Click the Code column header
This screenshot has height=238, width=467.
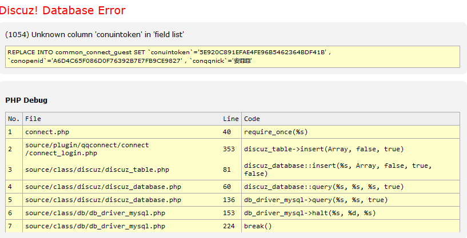click(252, 119)
